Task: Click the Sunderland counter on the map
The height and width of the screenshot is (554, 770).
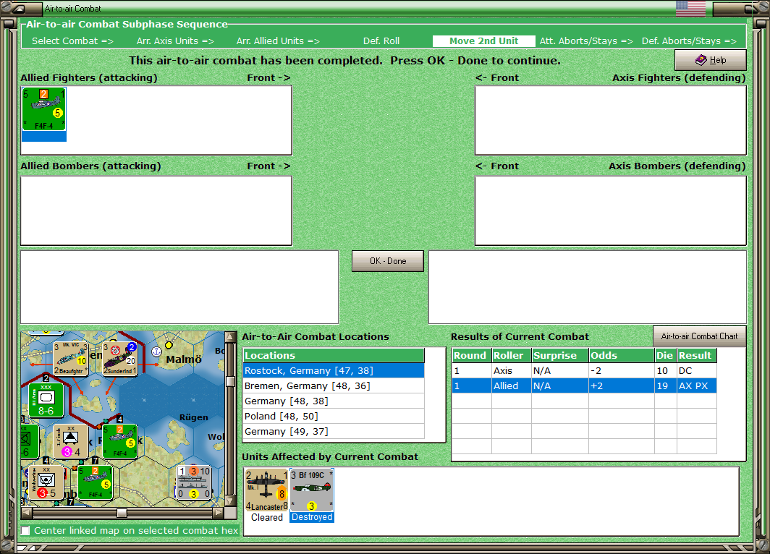Action: [x=120, y=359]
